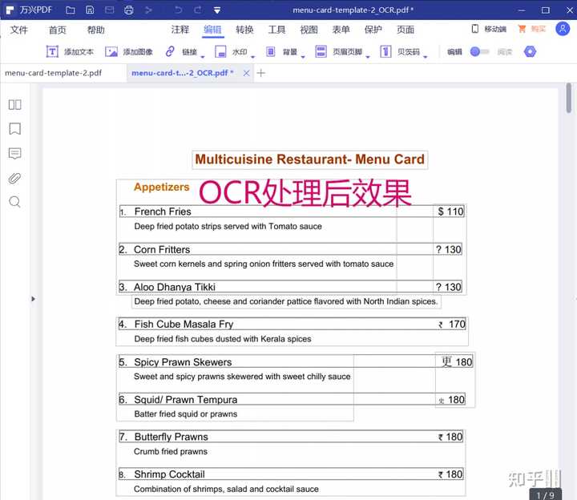
Task: Send PDF via the email icon
Action: pos(109,10)
